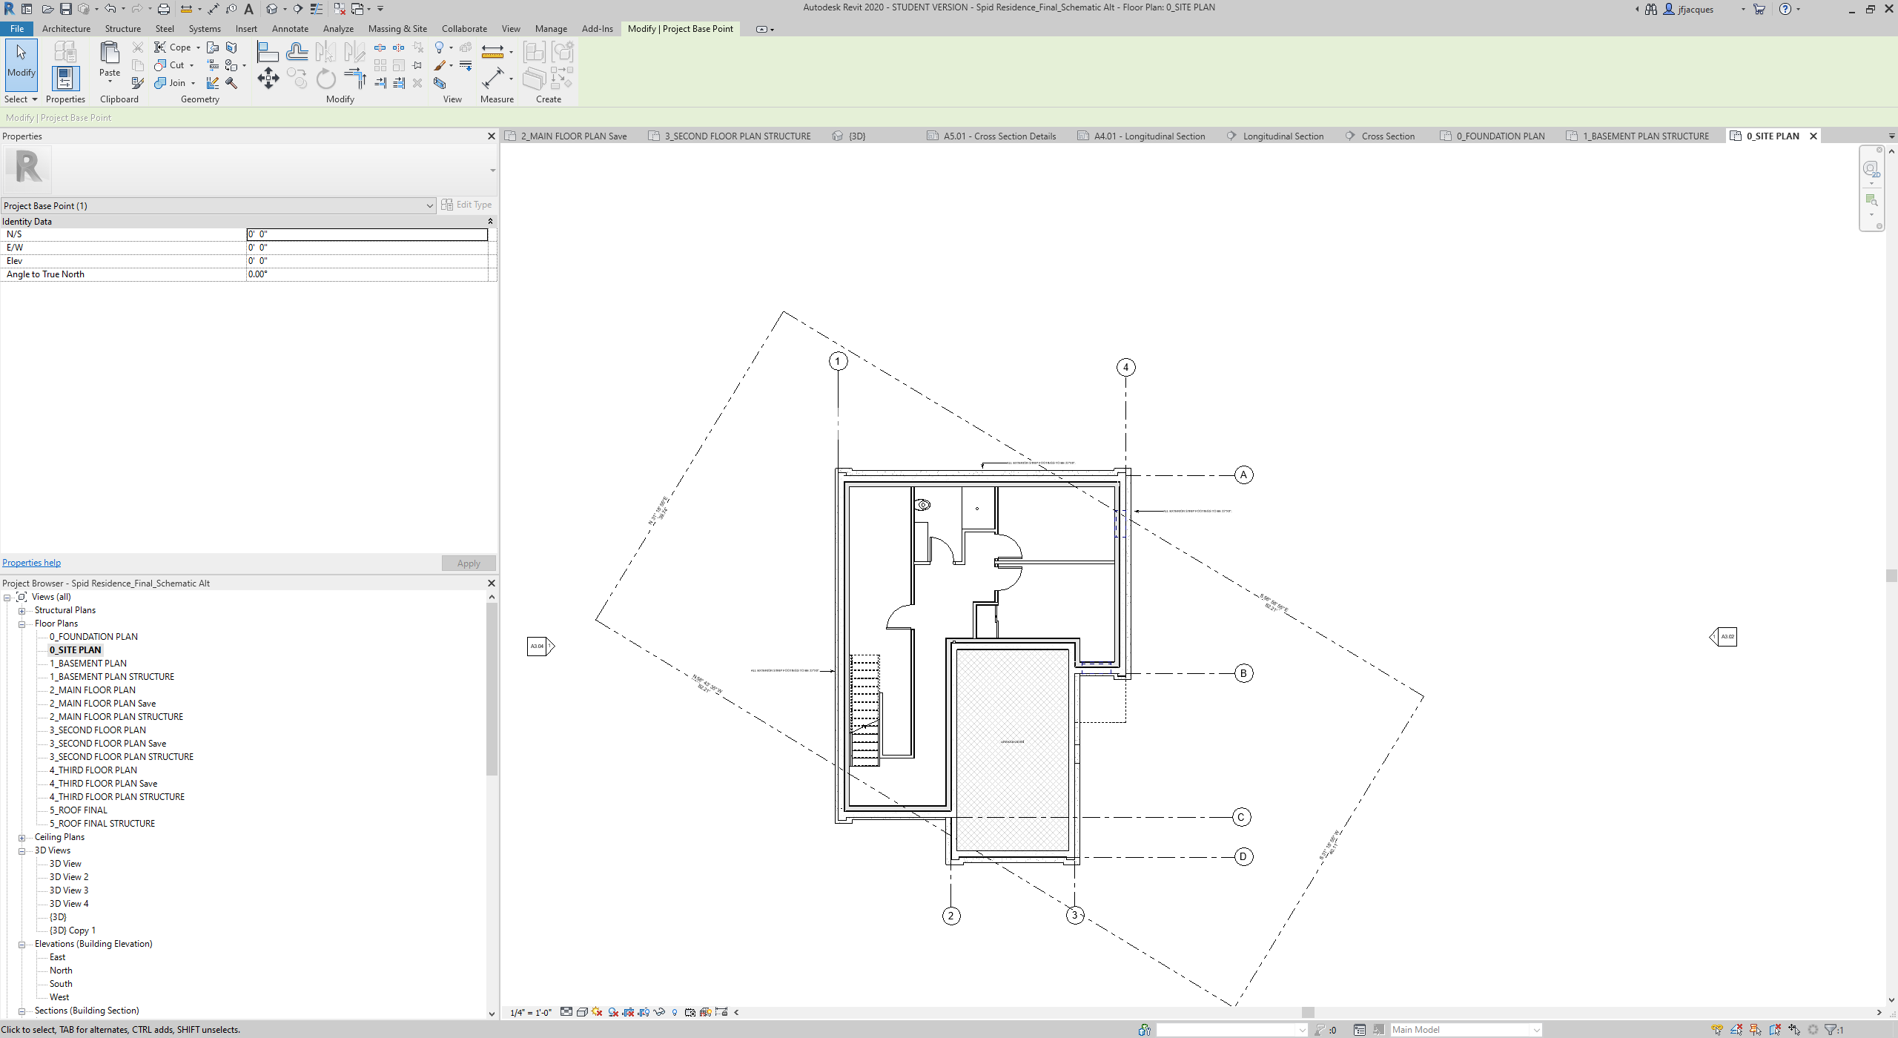The height and width of the screenshot is (1038, 1898).
Task: Activate the Rotate tool
Action: (325, 78)
